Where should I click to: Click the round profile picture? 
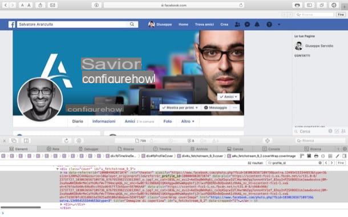[40, 100]
